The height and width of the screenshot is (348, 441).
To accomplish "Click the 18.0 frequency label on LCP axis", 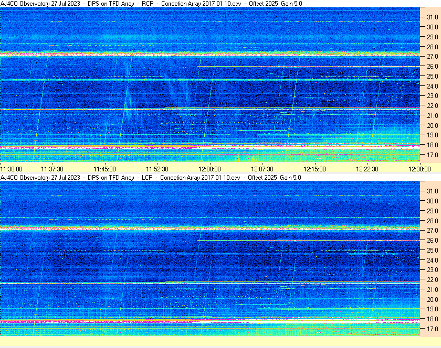I will (x=433, y=319).
